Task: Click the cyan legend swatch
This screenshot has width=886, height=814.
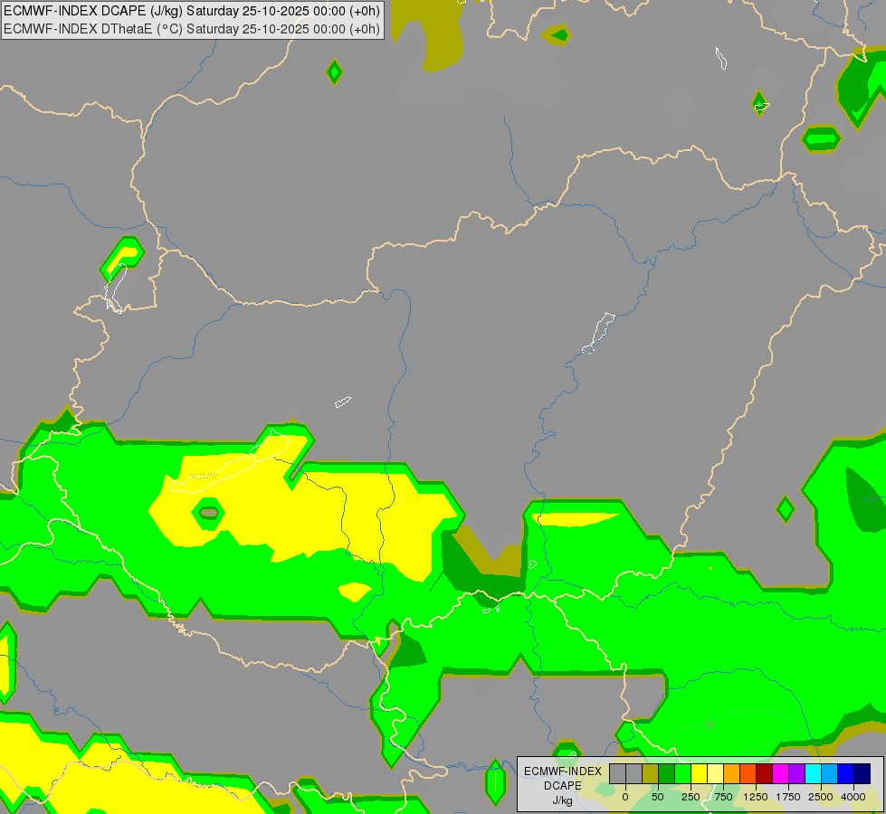Action: (x=813, y=773)
